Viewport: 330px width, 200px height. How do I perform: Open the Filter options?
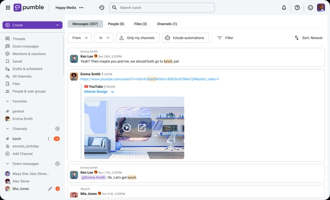pos(225,38)
